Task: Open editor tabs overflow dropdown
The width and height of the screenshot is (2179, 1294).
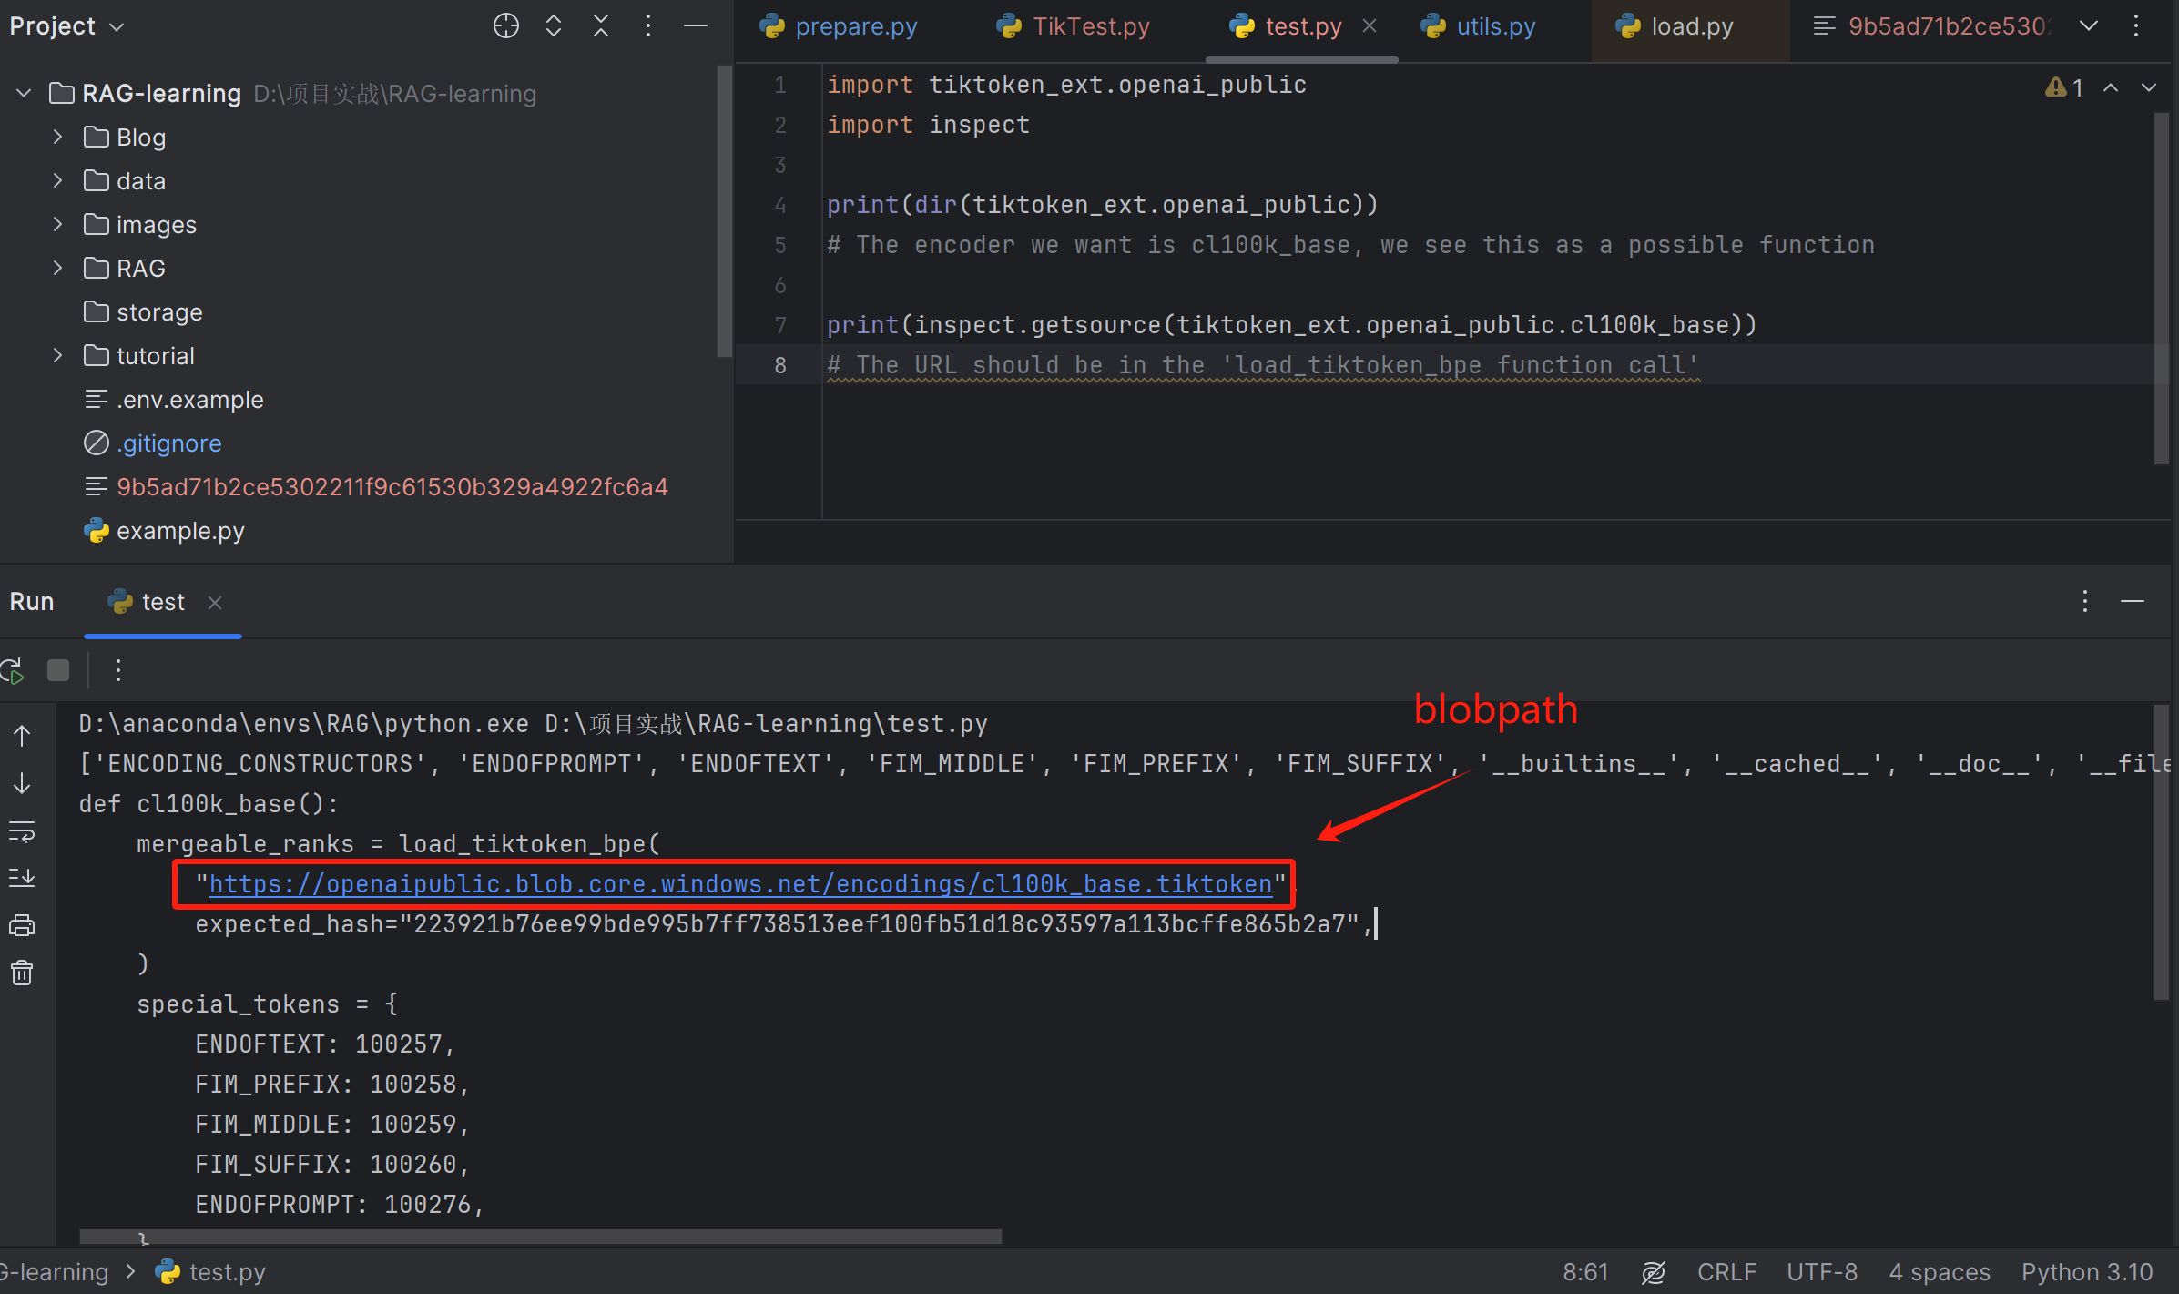Action: [2089, 25]
